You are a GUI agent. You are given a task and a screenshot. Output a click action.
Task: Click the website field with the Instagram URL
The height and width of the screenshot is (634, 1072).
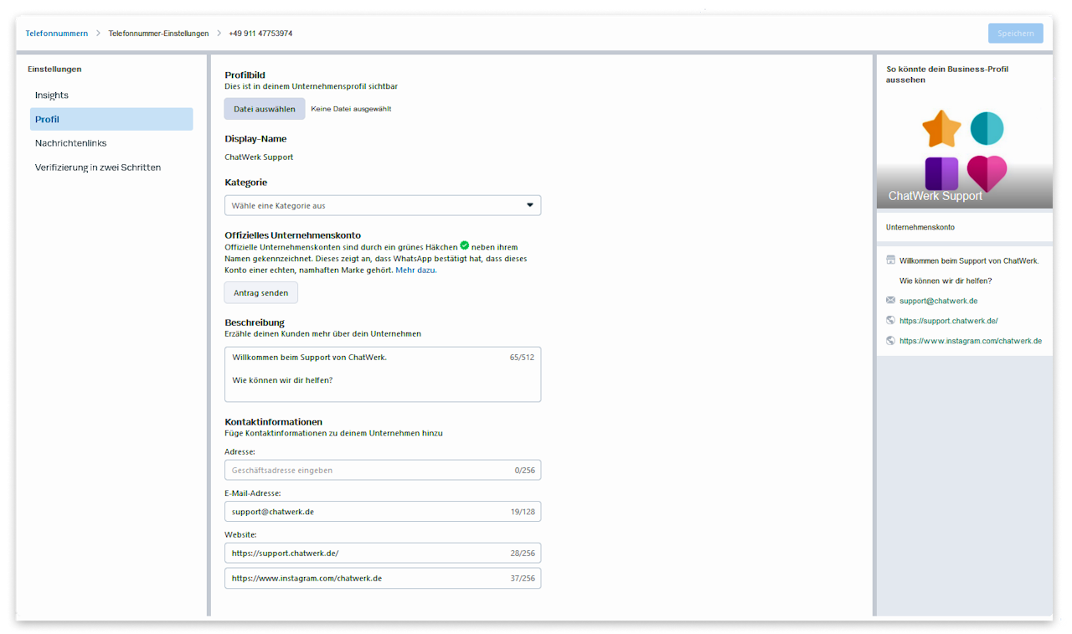point(383,578)
